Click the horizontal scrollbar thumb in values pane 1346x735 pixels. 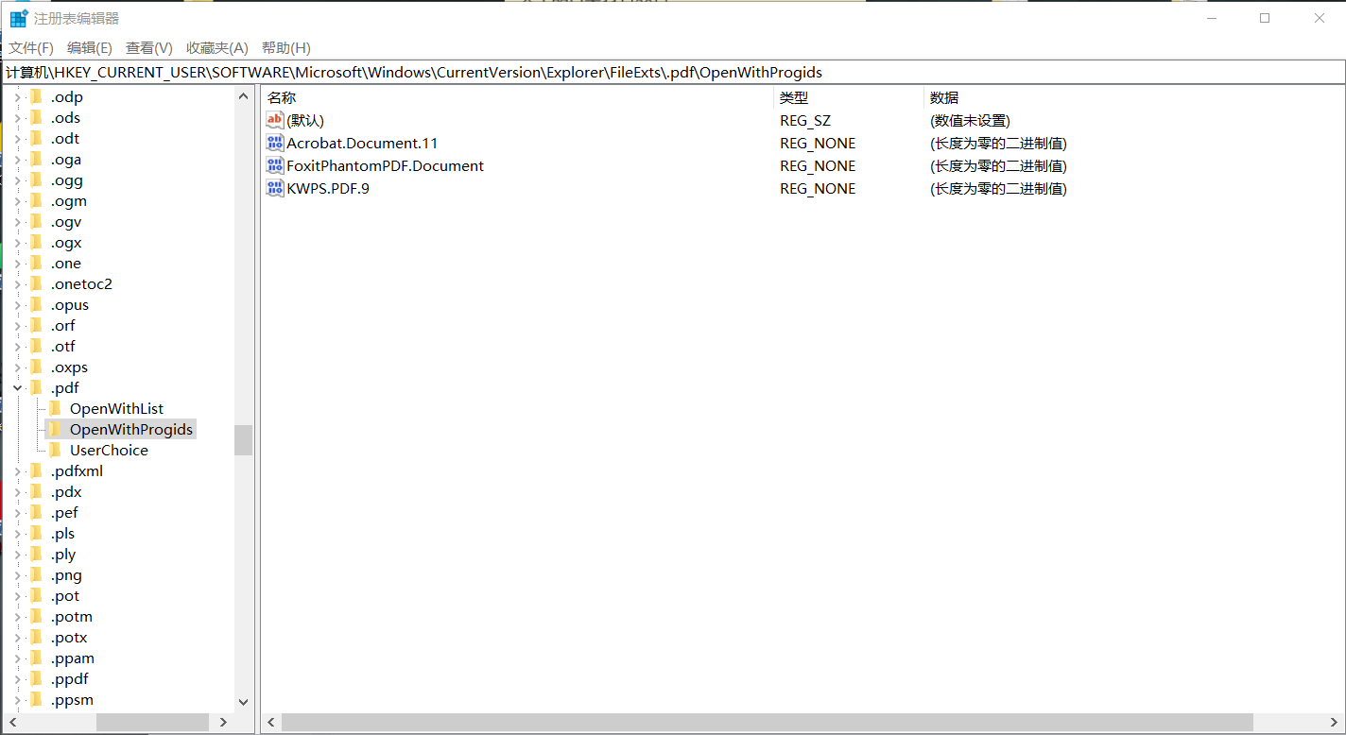point(768,722)
